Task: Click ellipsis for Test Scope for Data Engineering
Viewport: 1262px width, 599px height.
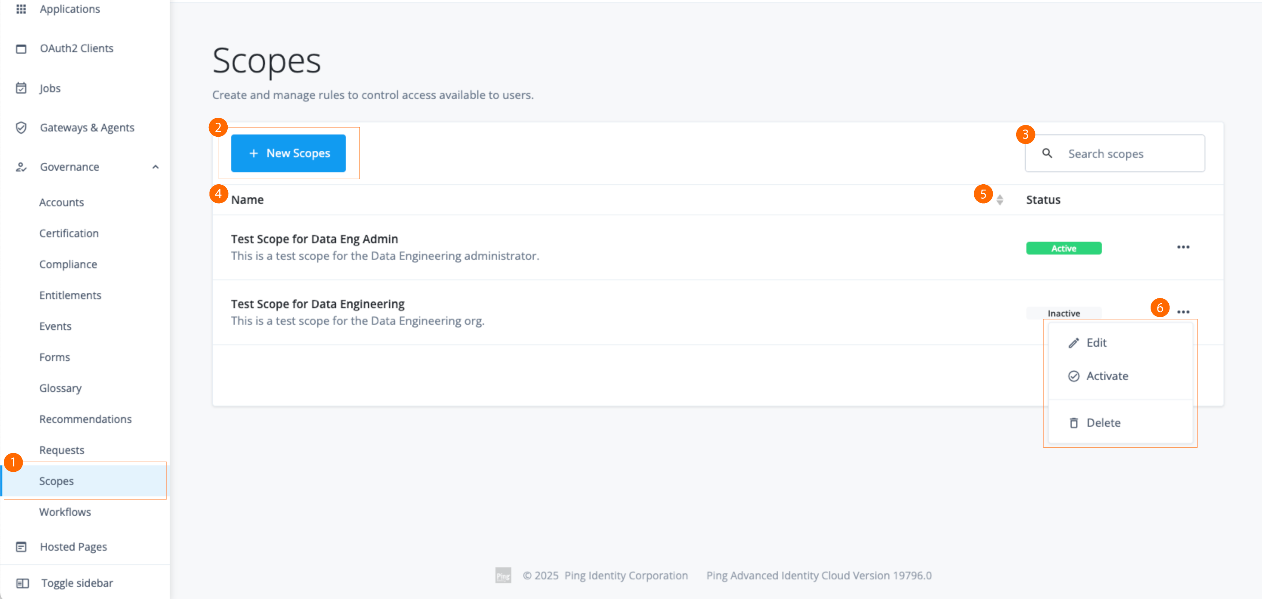Action: coord(1183,312)
